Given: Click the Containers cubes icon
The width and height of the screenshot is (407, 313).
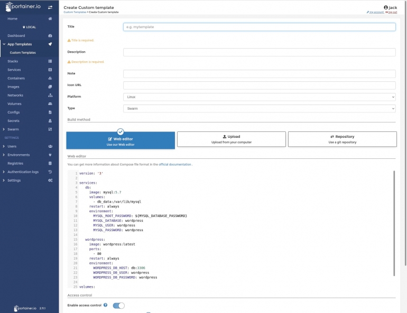Looking at the screenshot, I should tap(50, 78).
